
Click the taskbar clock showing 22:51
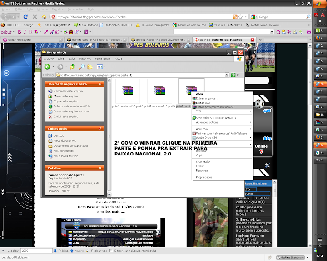(x=320, y=256)
